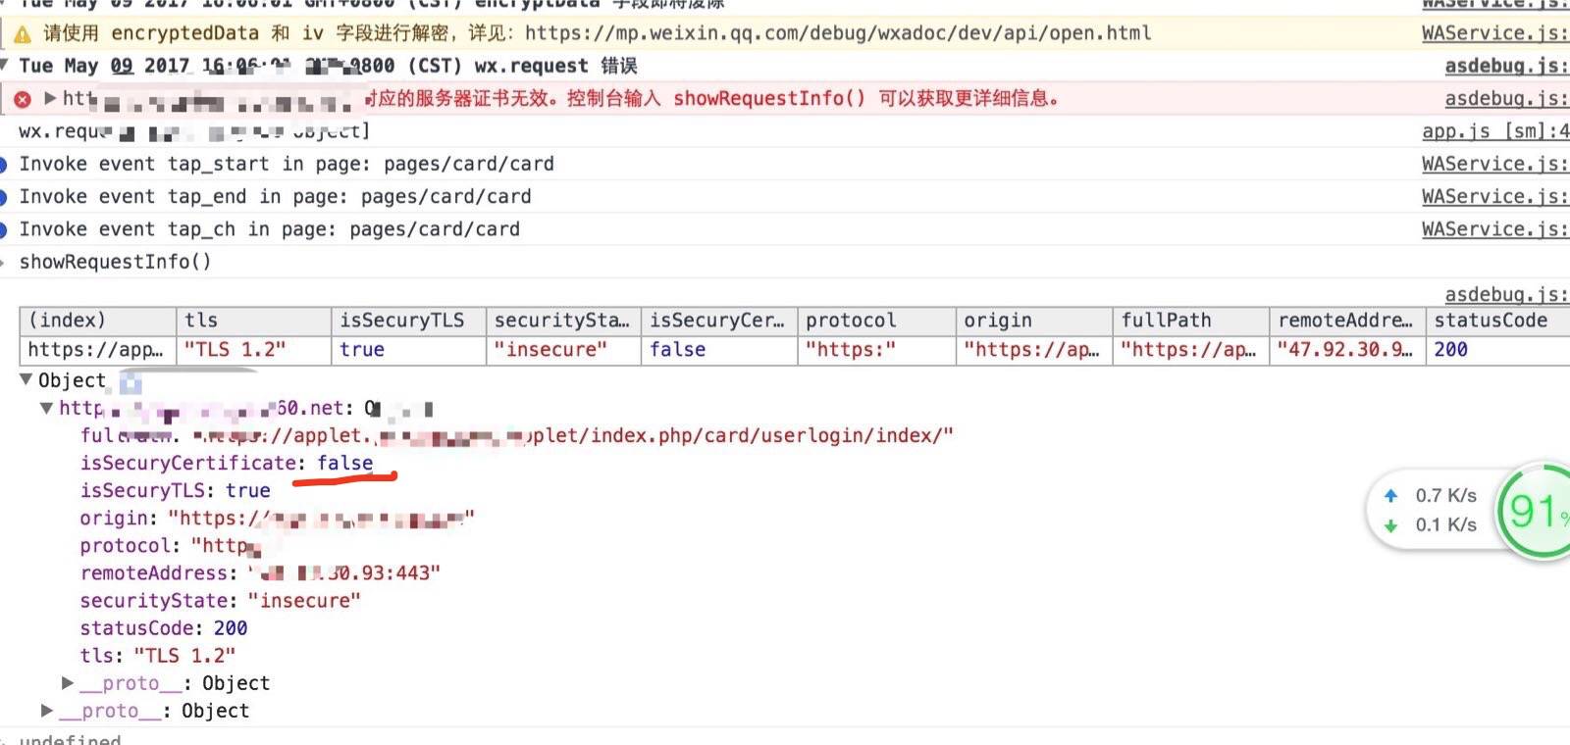Click the encryptedData warning message text

[597, 33]
